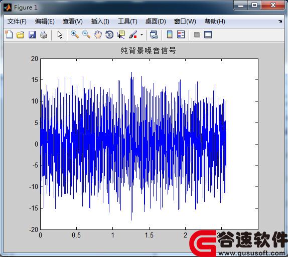Click the Hide Plot Tools icon
288x257 pixels.
(197, 34)
